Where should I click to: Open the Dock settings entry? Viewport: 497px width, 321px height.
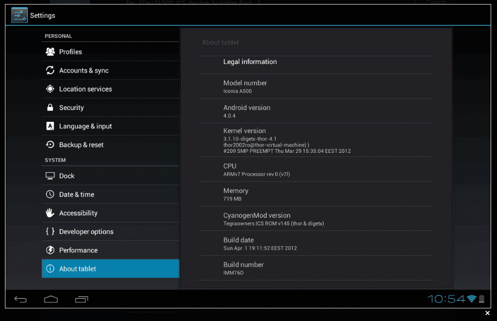(110, 176)
